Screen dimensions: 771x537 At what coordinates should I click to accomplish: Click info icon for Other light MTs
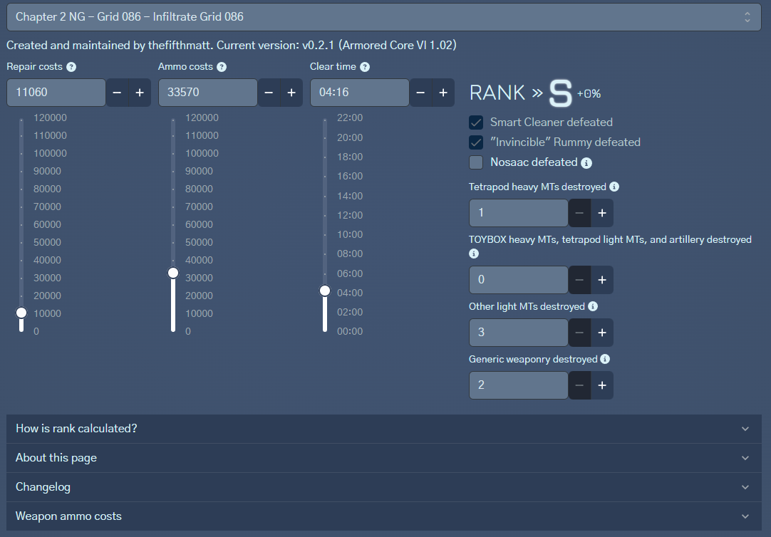point(593,306)
